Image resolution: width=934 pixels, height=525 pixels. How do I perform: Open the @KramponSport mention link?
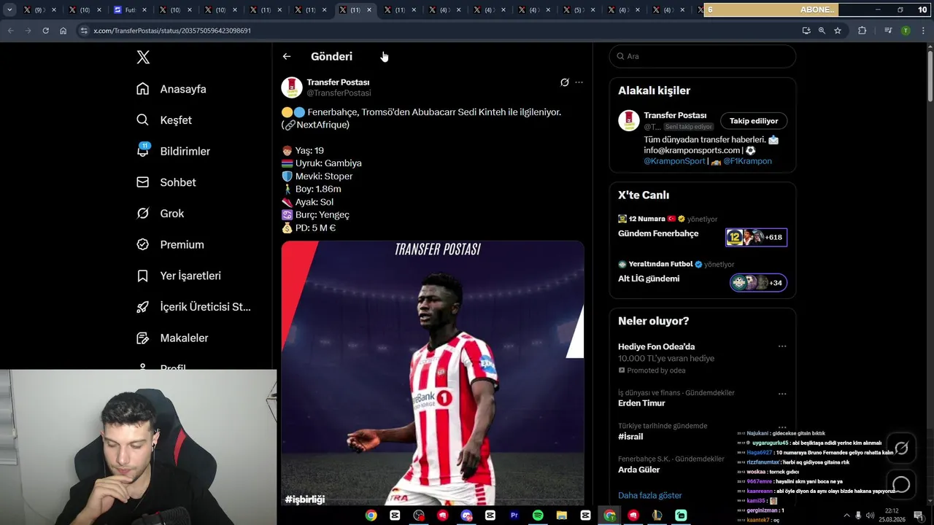(x=674, y=161)
